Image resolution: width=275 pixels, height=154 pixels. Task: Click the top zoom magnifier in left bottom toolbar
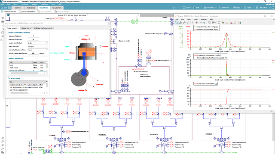pos(3,138)
